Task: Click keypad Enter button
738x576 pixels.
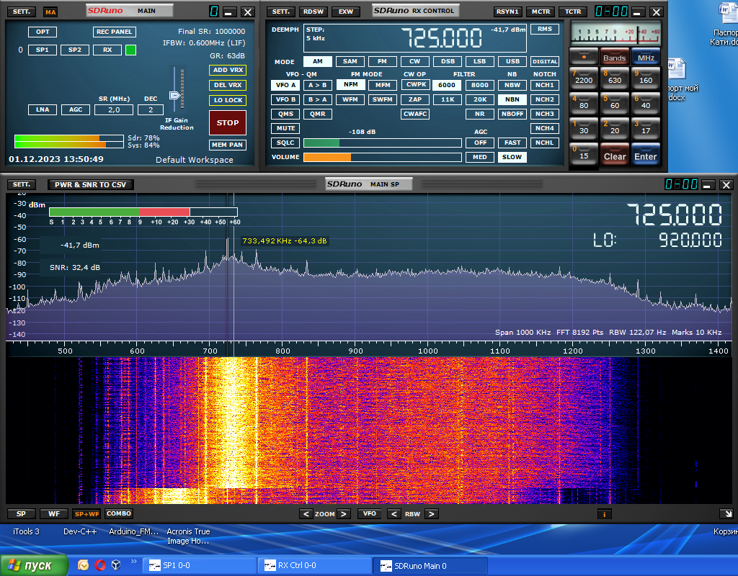Action: click(645, 155)
